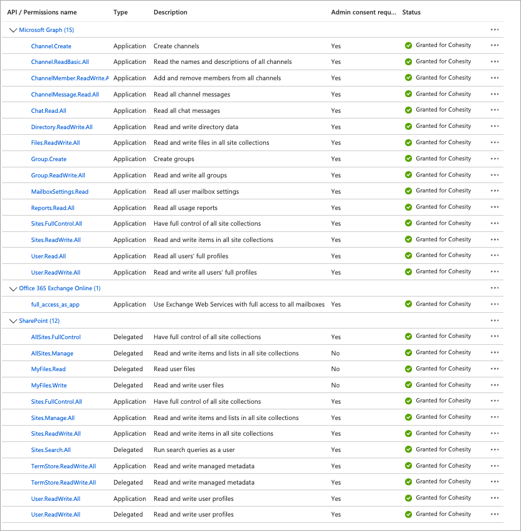521x531 pixels.
Task: Open the MyFiles.Write permission link
Action: [49, 386]
